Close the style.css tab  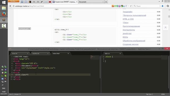click(120, 54)
